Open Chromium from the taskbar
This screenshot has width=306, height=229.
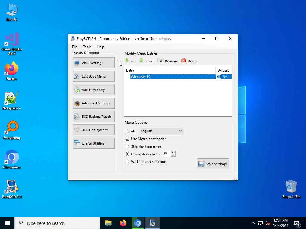coord(137,223)
